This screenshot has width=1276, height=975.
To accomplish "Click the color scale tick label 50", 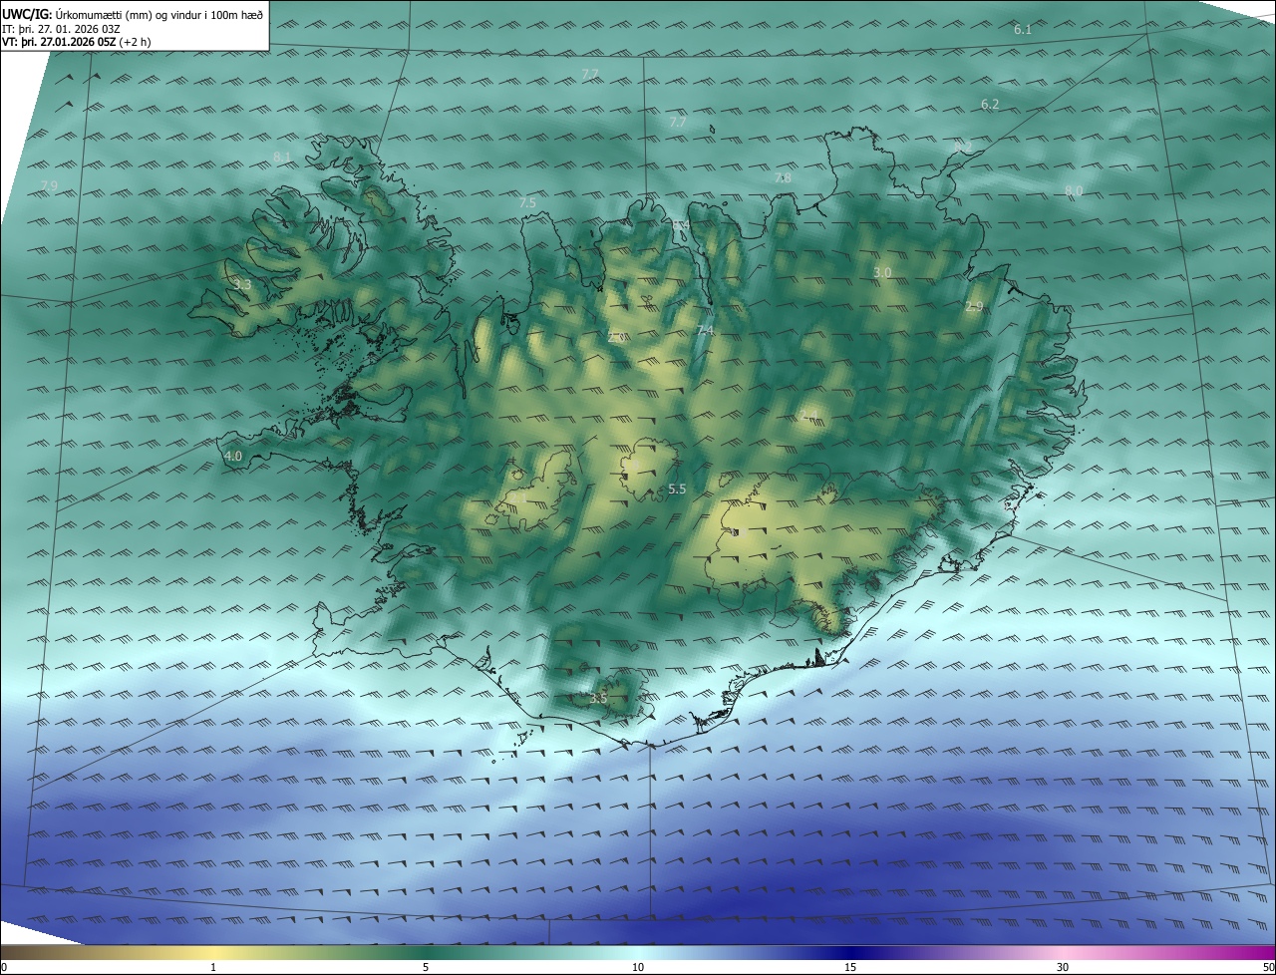I will [x=1268, y=967].
